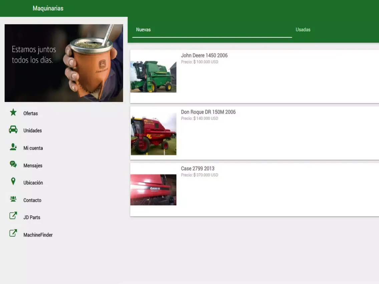Screen dimensions: 379x284
Task: Select the Ubicación label in the sidebar
Action: point(33,183)
